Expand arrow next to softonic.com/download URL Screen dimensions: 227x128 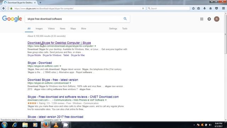tap(70, 83)
